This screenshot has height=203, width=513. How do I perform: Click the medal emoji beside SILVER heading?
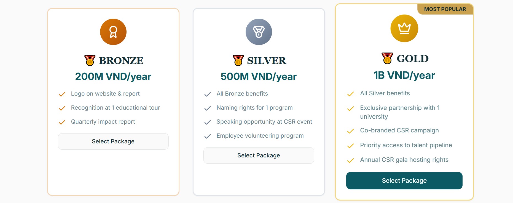click(238, 60)
